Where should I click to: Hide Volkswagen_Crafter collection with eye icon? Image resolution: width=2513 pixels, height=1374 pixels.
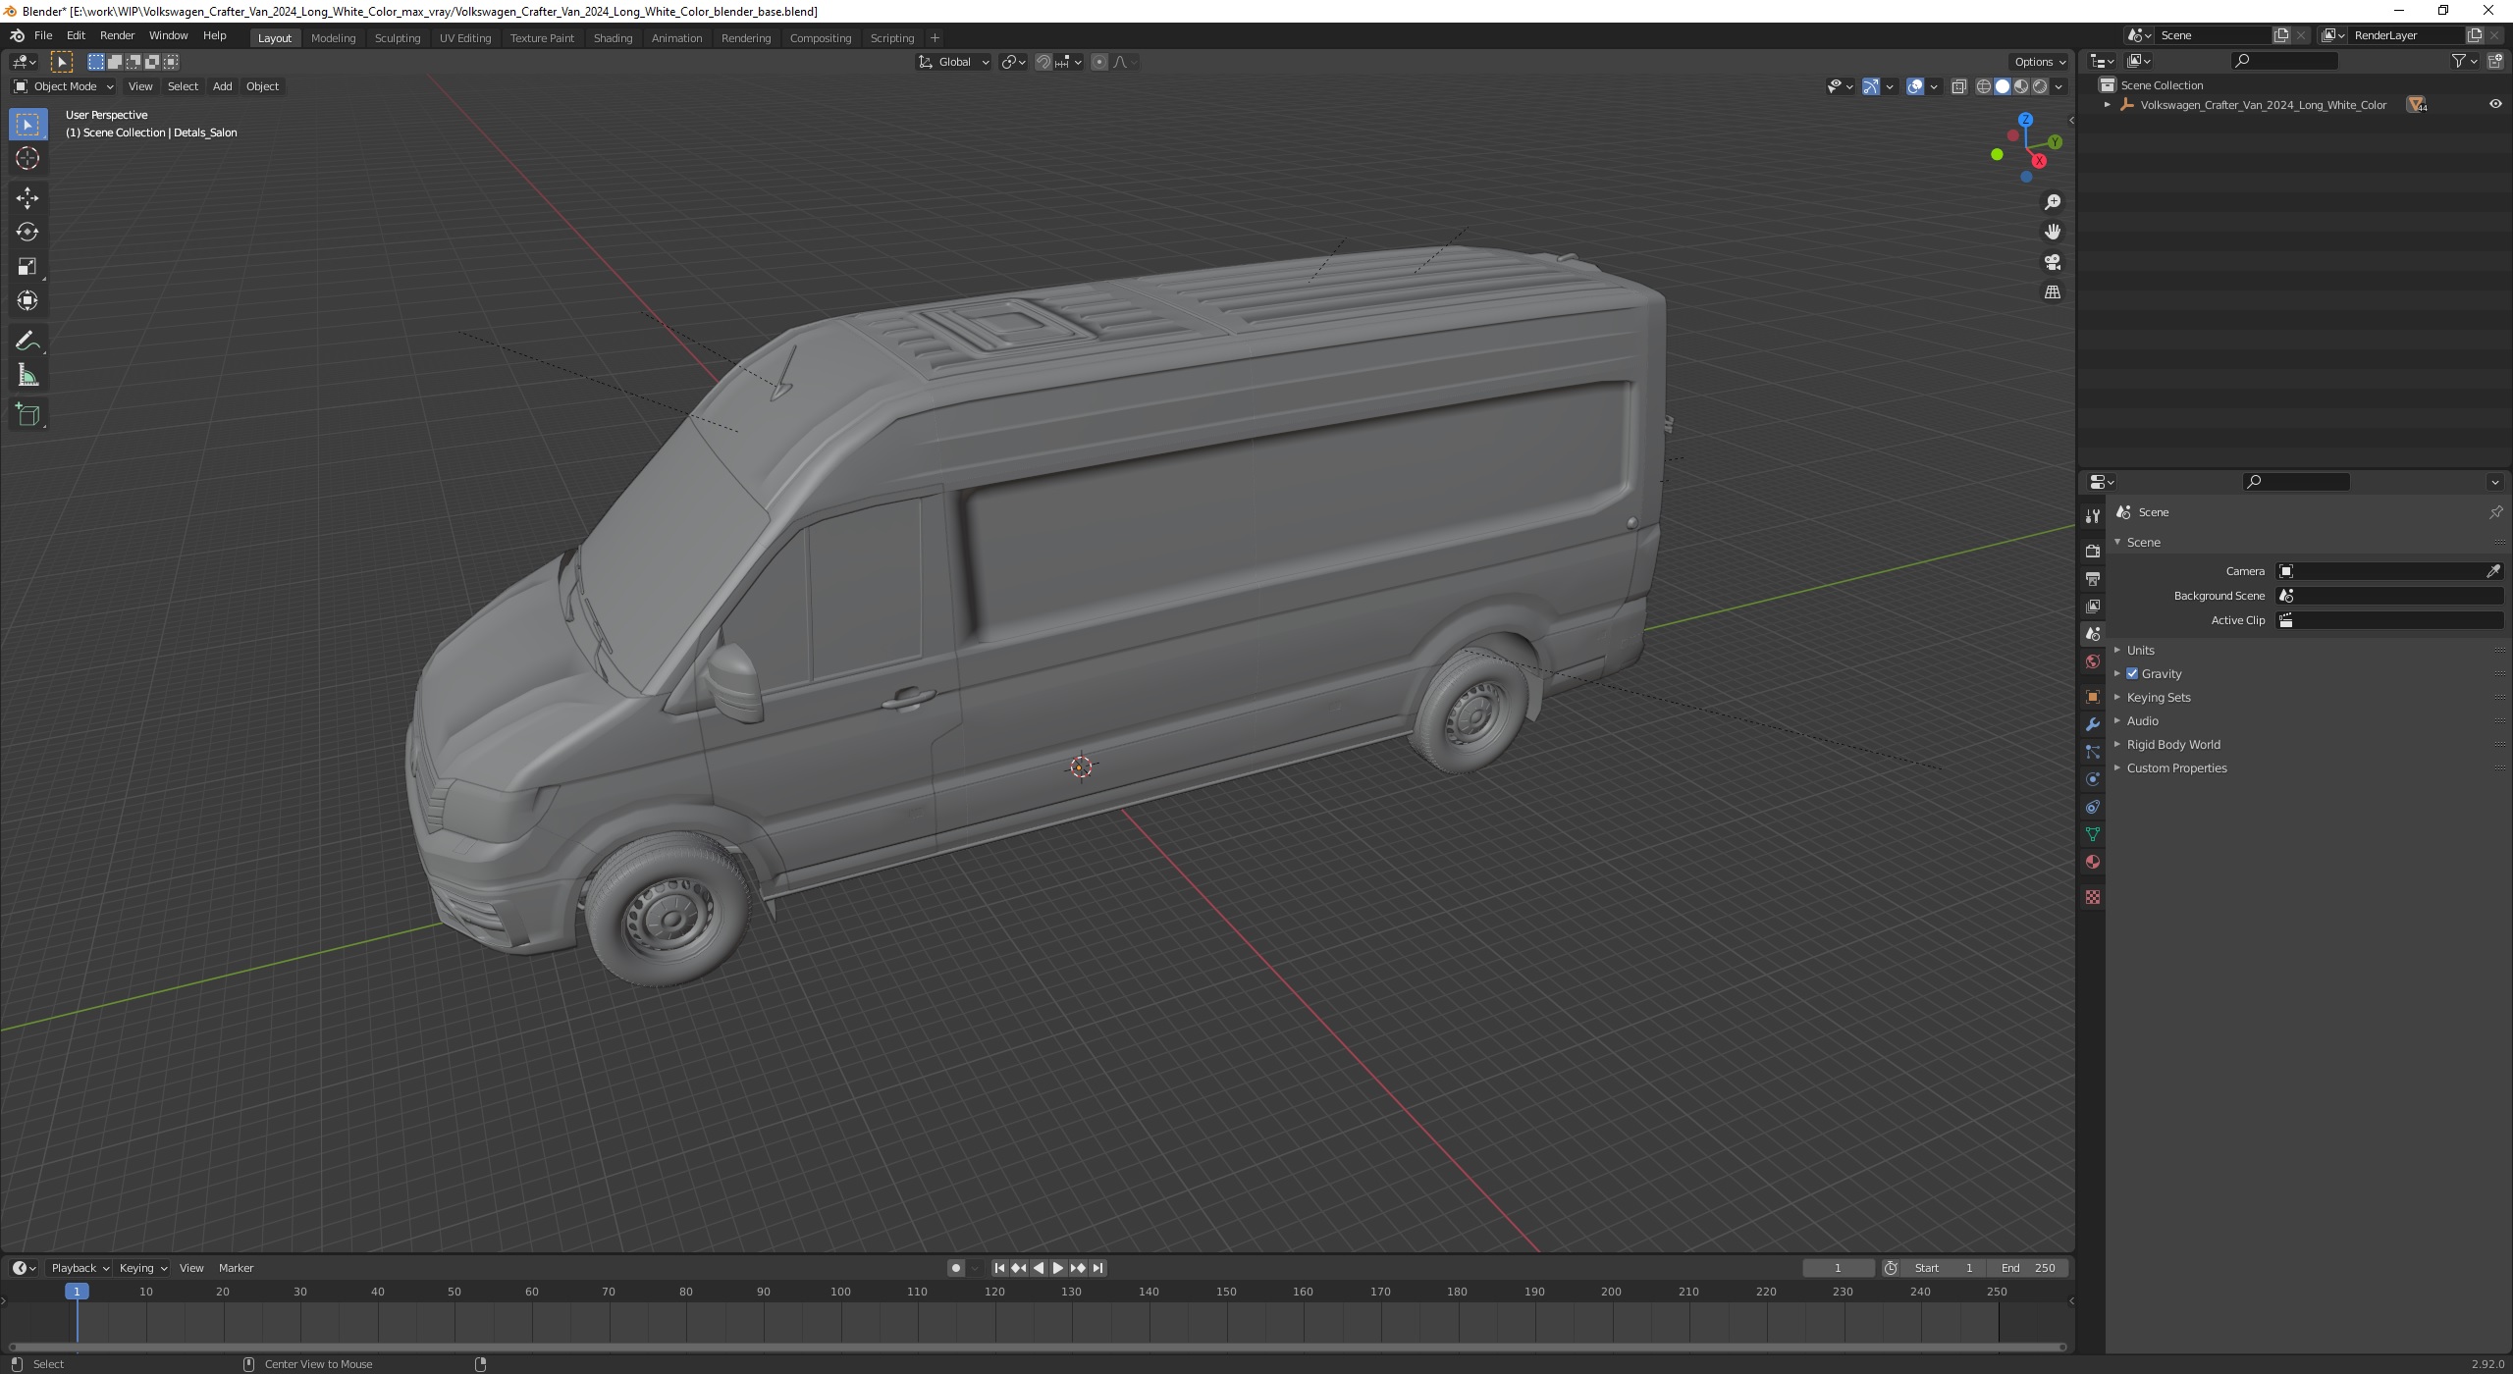(2494, 104)
